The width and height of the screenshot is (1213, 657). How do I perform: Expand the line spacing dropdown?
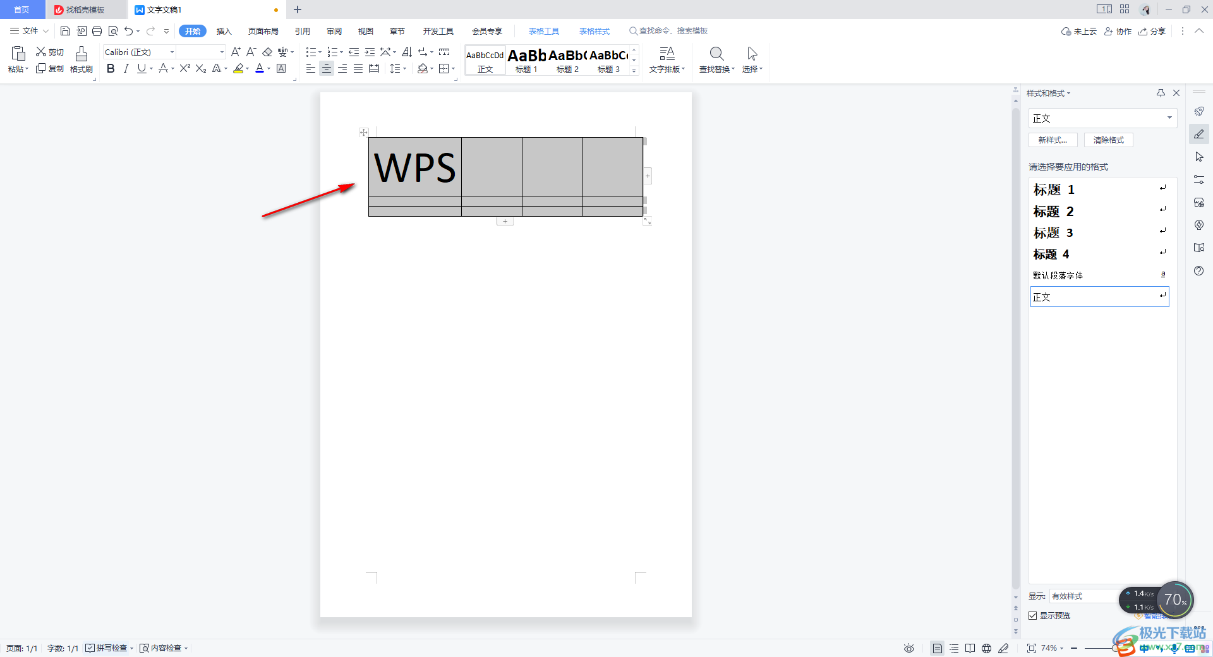point(404,68)
